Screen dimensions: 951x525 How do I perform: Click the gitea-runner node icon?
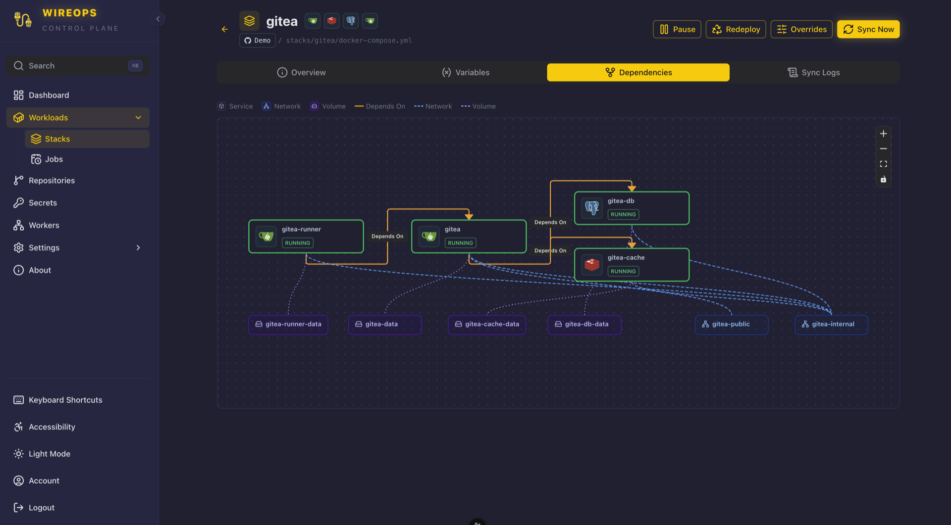pyautogui.click(x=266, y=237)
